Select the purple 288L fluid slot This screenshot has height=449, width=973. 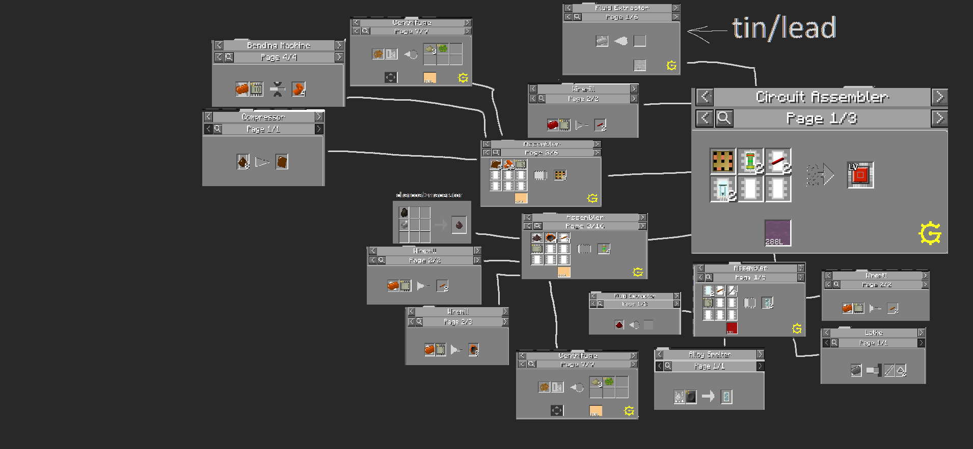(x=777, y=233)
